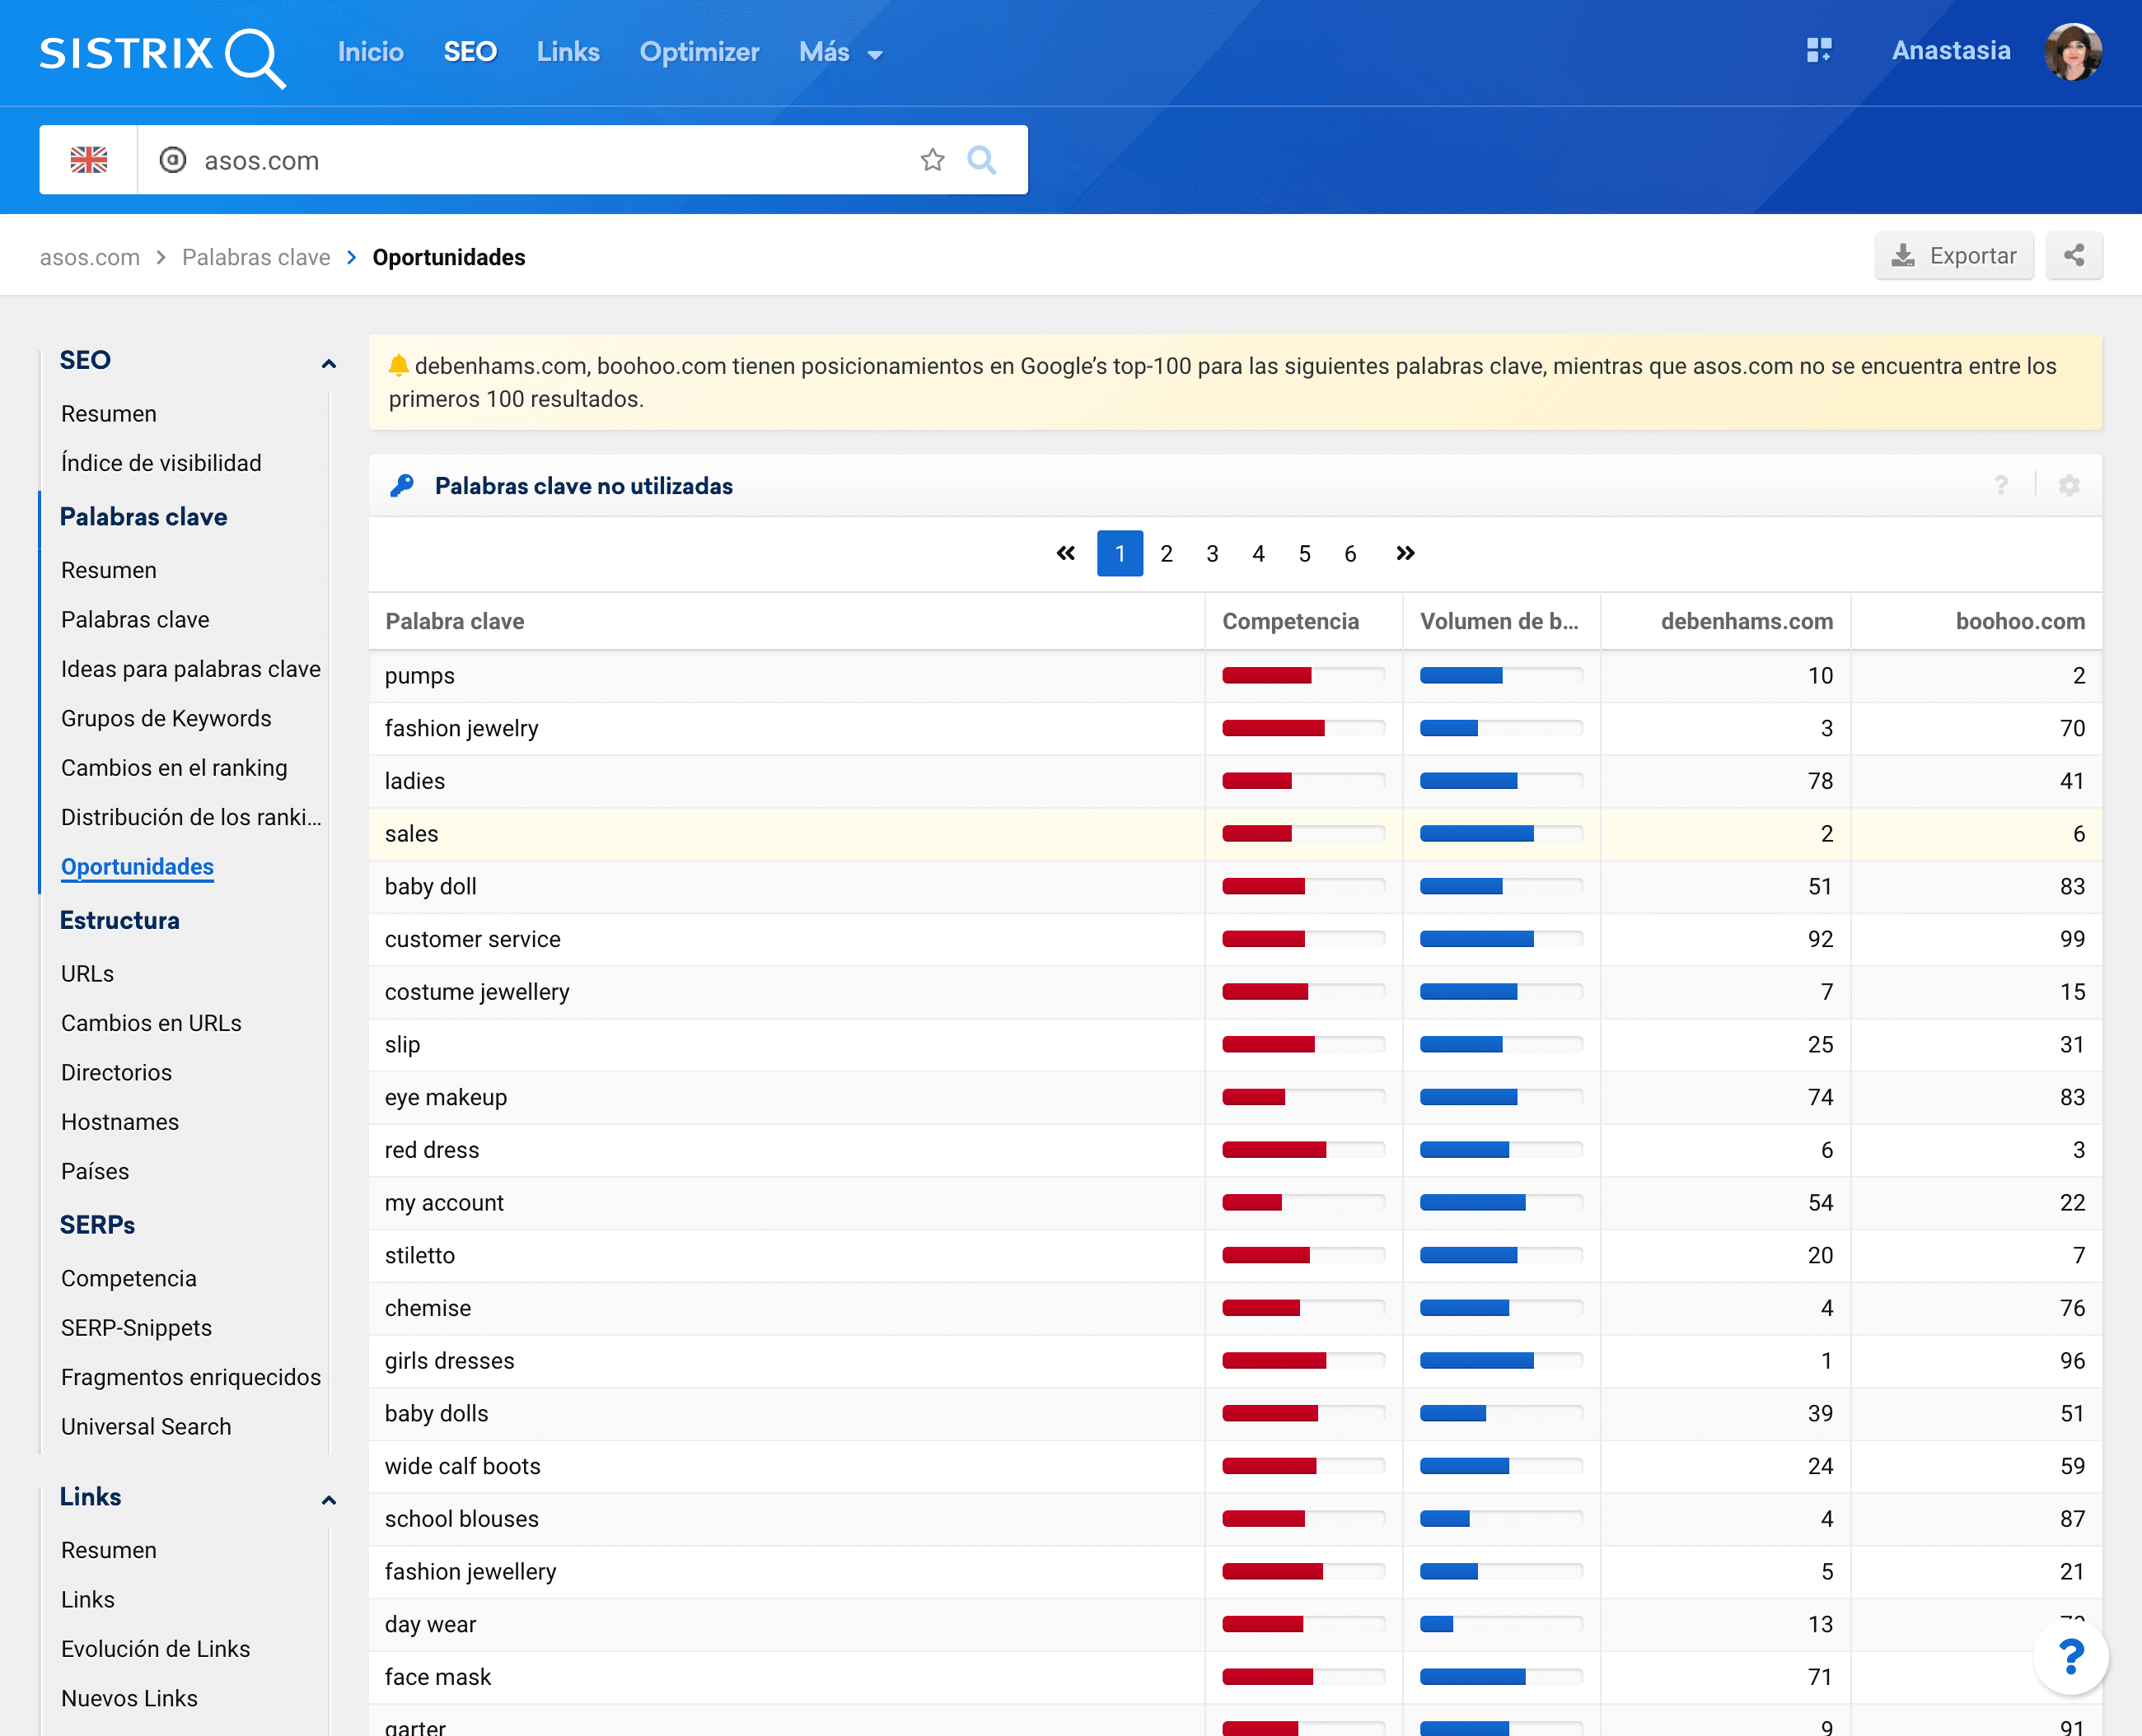Click Anastasia's profile avatar
2142x1736 pixels.
tap(2072, 52)
